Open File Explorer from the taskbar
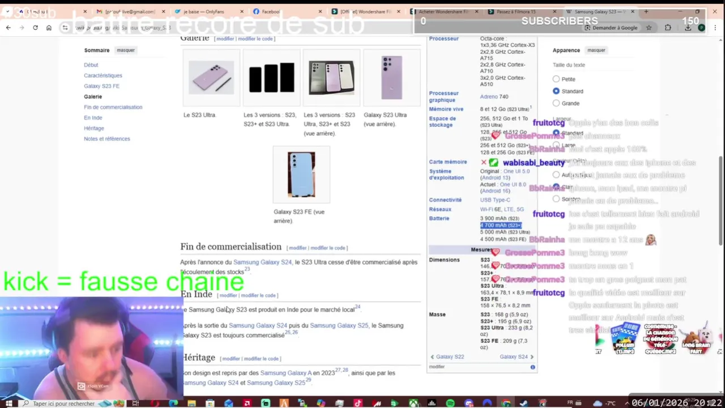 pyautogui.click(x=191, y=403)
